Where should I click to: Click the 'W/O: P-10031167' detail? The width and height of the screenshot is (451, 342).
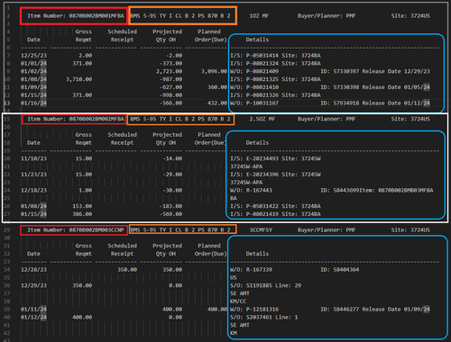pos(254,103)
